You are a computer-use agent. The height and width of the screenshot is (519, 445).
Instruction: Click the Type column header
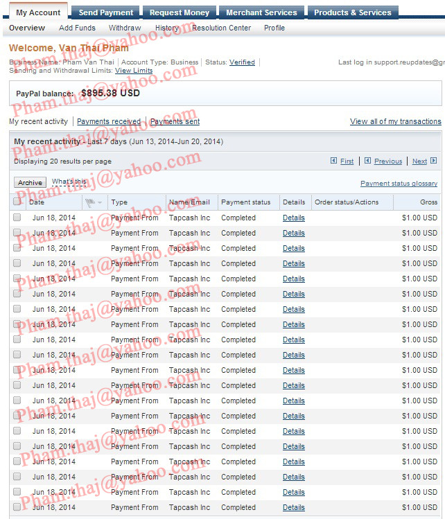pyautogui.click(x=119, y=202)
